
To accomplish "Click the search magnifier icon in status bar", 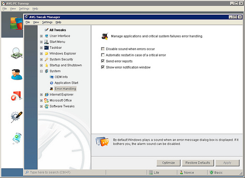I will click(27, 173).
